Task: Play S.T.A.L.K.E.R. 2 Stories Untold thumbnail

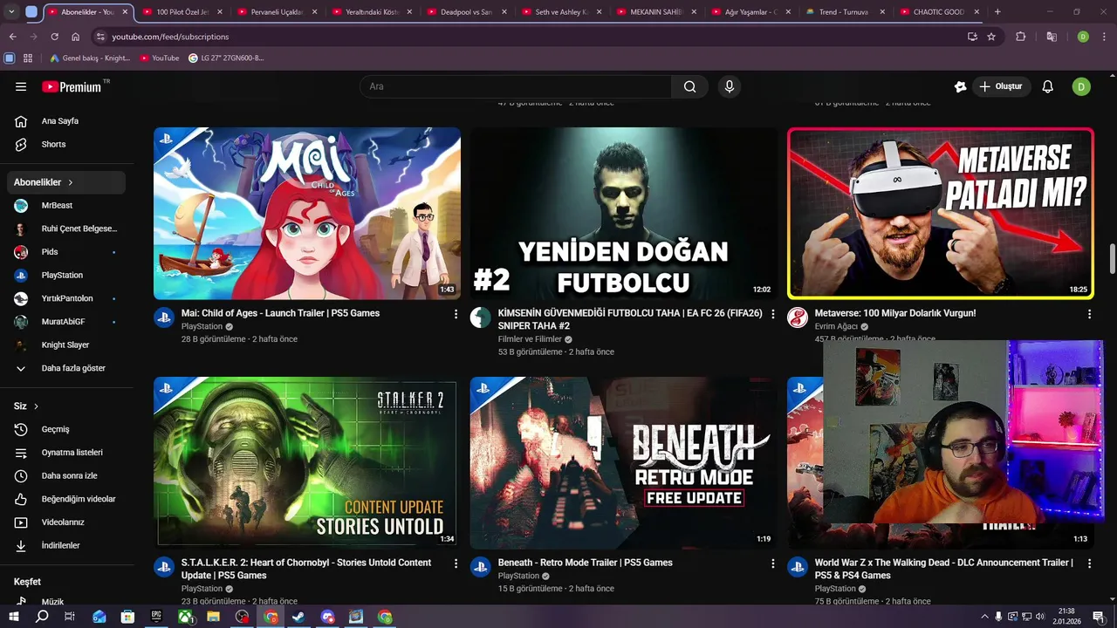Action: (x=307, y=463)
